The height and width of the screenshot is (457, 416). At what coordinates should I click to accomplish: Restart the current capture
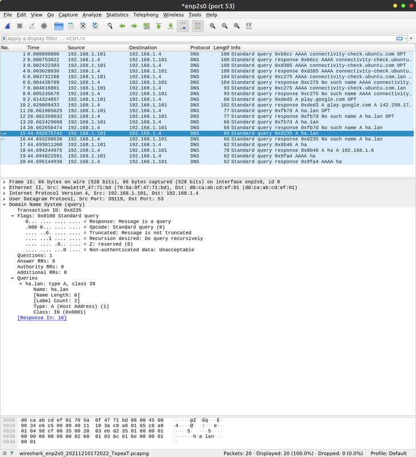(32, 26)
